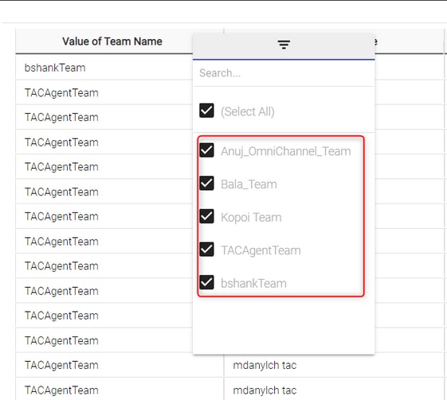This screenshot has width=447, height=400.
Task: Sort by Value of Team Name header
Action: pyautogui.click(x=112, y=41)
